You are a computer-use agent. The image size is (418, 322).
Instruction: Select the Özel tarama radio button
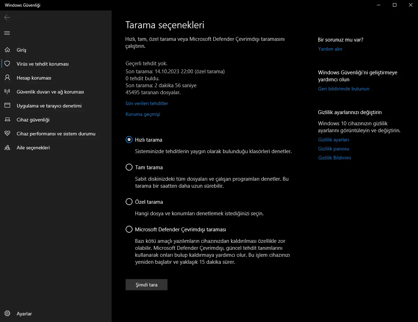point(129,202)
